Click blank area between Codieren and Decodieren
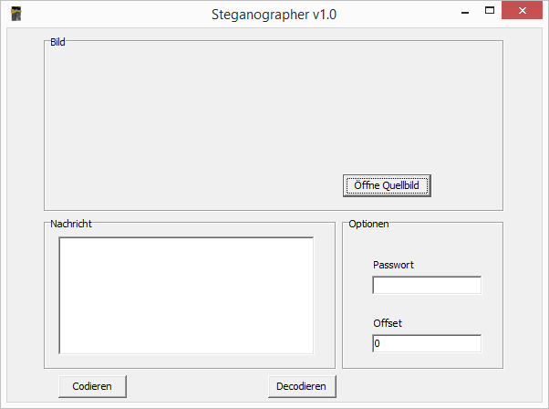This screenshot has height=409, width=549. (x=197, y=386)
